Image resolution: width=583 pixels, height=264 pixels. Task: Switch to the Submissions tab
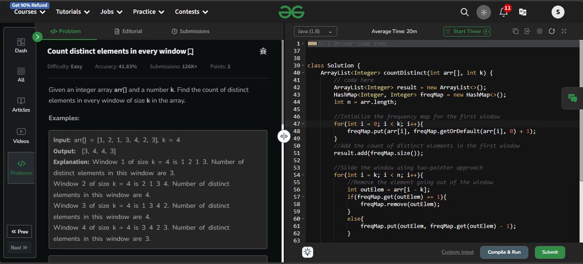[190, 31]
